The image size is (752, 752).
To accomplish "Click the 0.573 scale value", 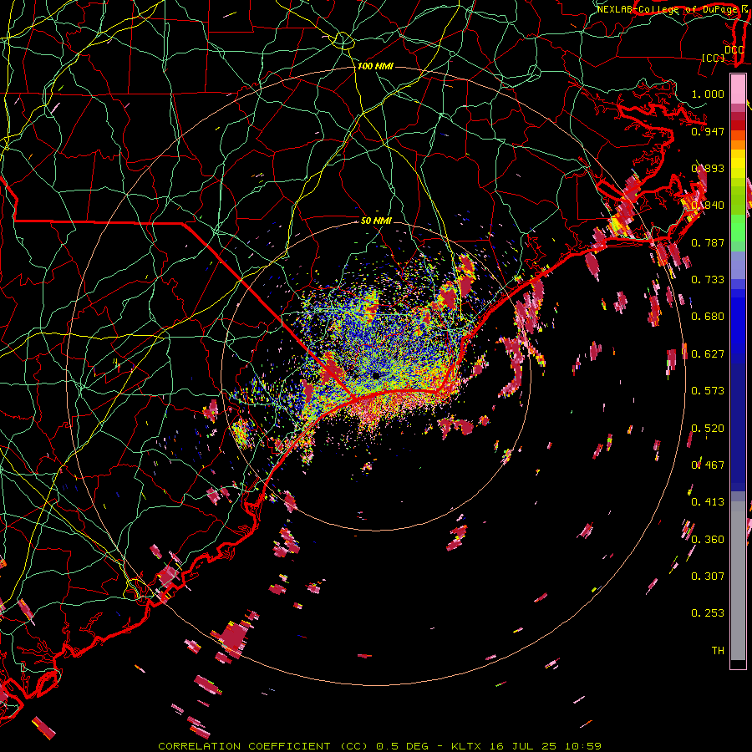I will pos(708,391).
